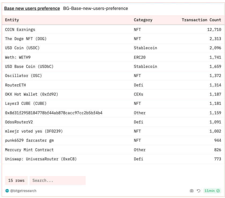Click the refresh query icon
The width and height of the screenshot is (225, 198).
tap(198, 191)
